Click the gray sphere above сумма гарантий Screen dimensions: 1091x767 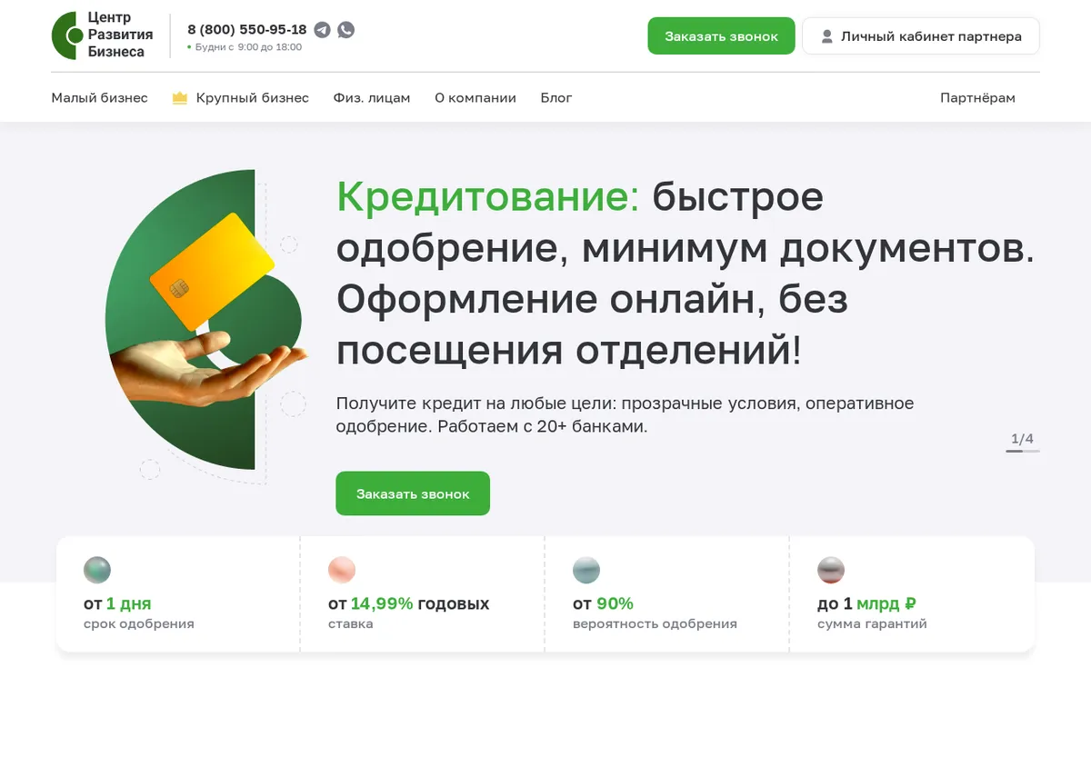tap(831, 570)
